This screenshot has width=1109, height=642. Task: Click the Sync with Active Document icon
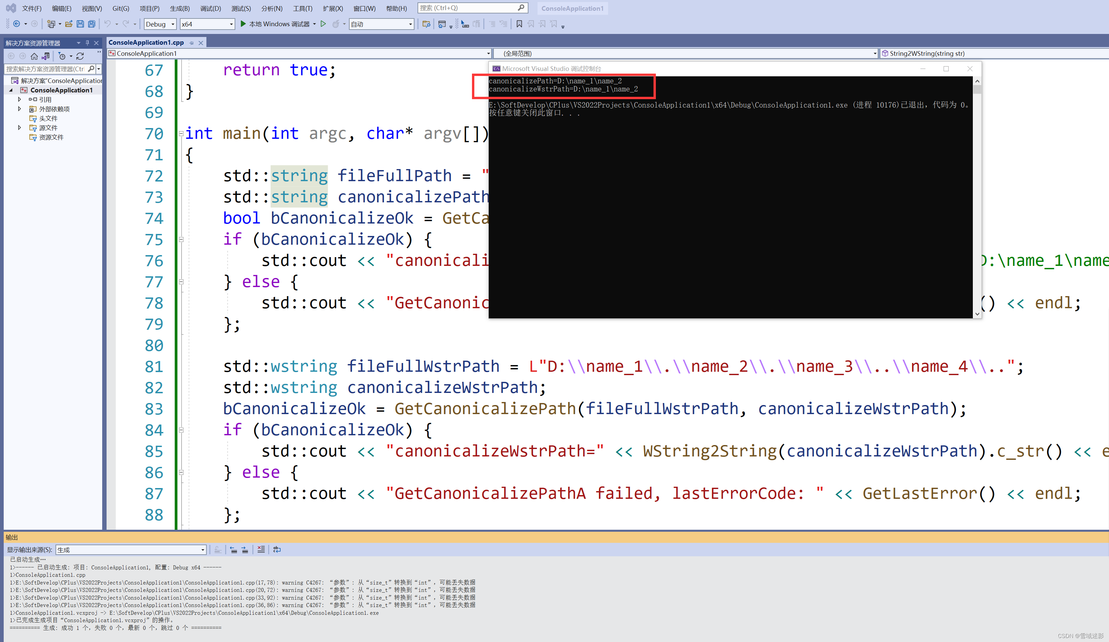[45, 56]
